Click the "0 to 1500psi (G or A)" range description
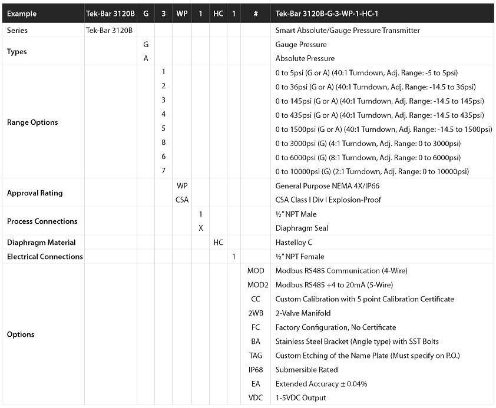 tap(383, 130)
